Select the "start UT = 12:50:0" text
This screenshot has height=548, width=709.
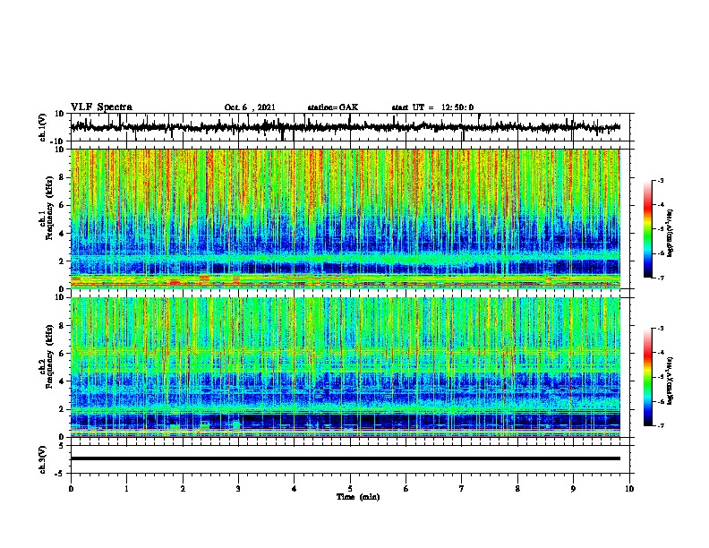[432, 107]
